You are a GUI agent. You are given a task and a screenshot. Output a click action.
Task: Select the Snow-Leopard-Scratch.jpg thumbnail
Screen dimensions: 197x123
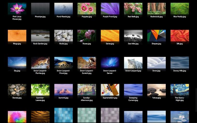87,63
